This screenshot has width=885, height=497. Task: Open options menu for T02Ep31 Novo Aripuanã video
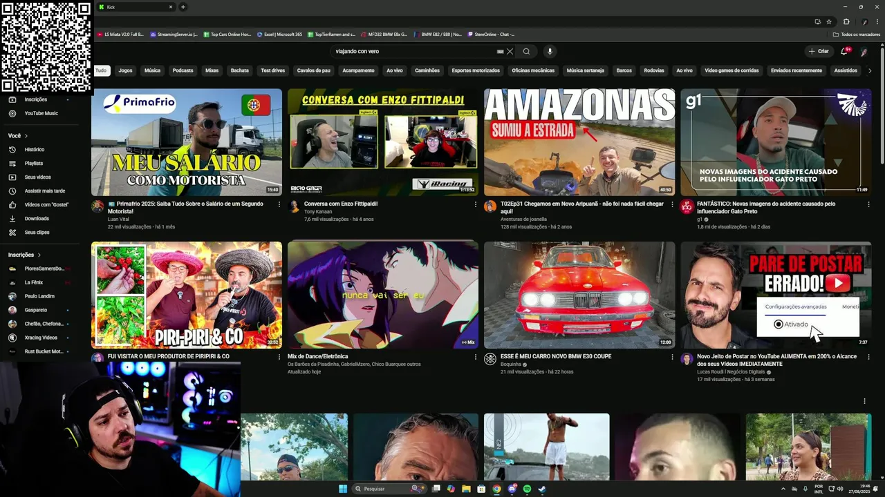point(672,204)
